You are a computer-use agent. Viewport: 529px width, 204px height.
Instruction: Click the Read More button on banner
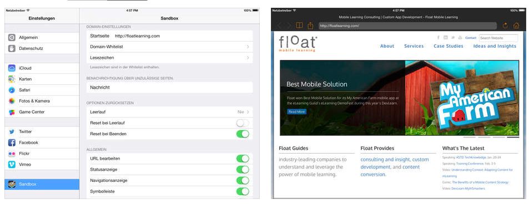click(x=296, y=111)
